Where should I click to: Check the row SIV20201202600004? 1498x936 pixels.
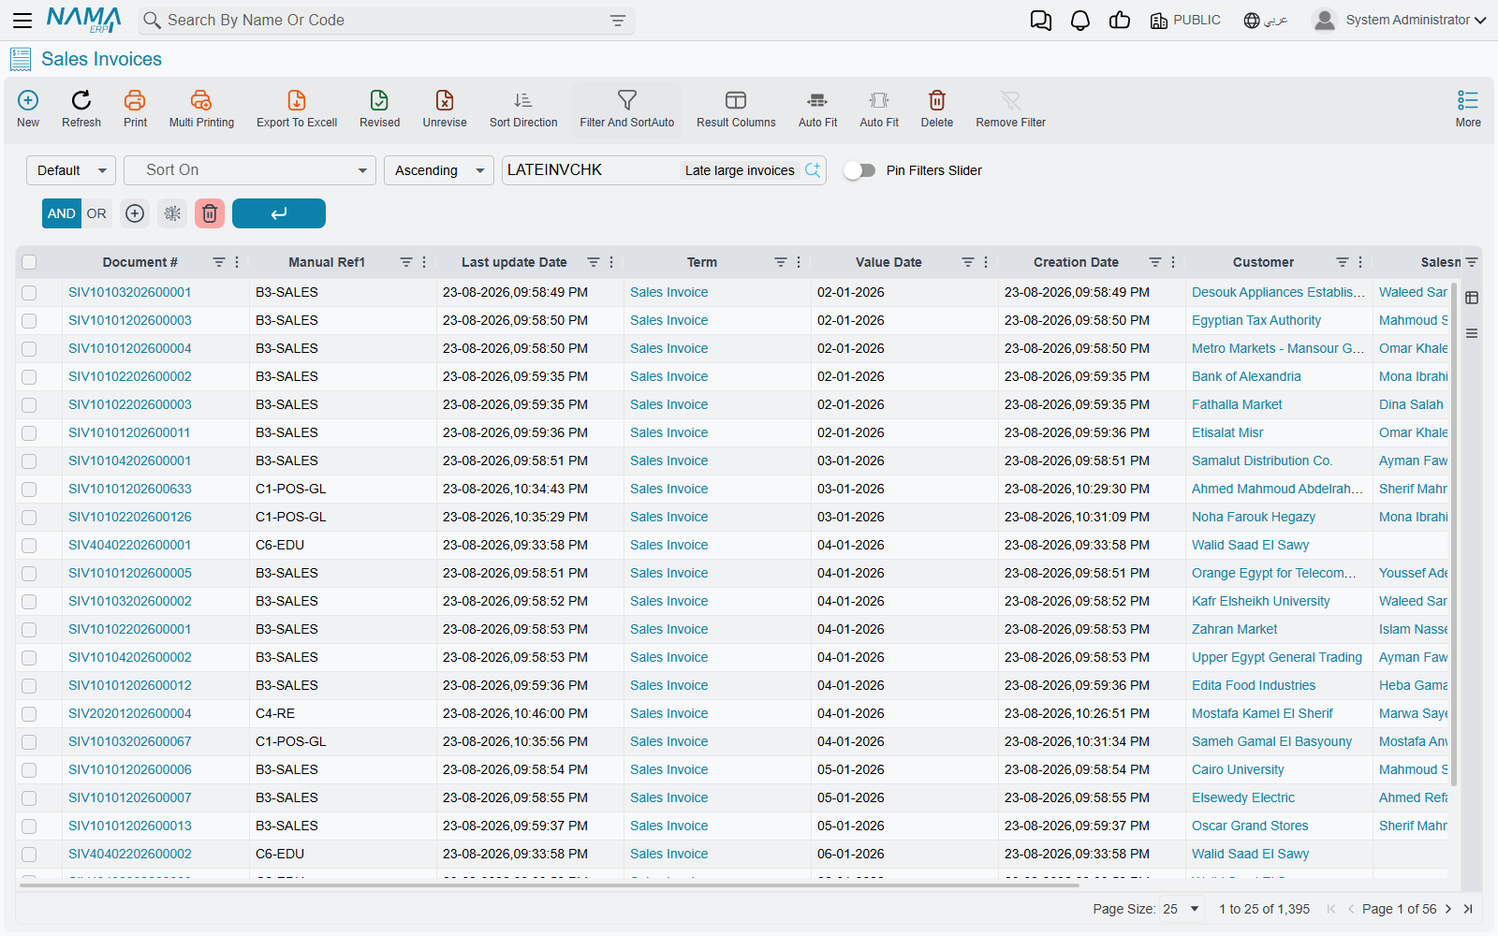click(29, 714)
